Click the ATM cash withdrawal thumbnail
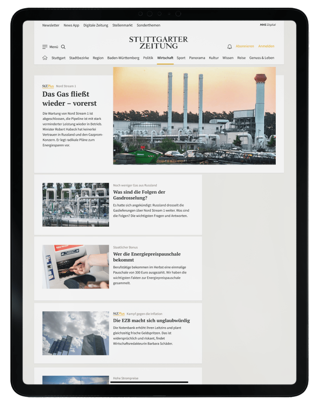The image size is (317, 407). [x=76, y=267]
